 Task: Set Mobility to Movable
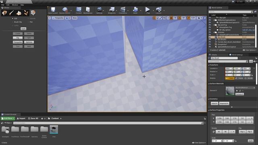[x=249, y=78]
